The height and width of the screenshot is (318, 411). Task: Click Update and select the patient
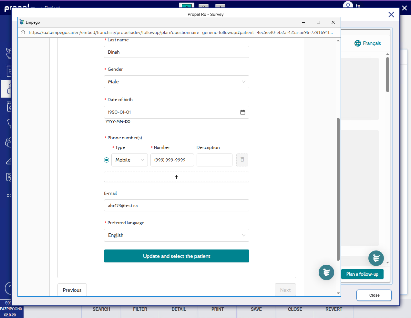click(176, 256)
